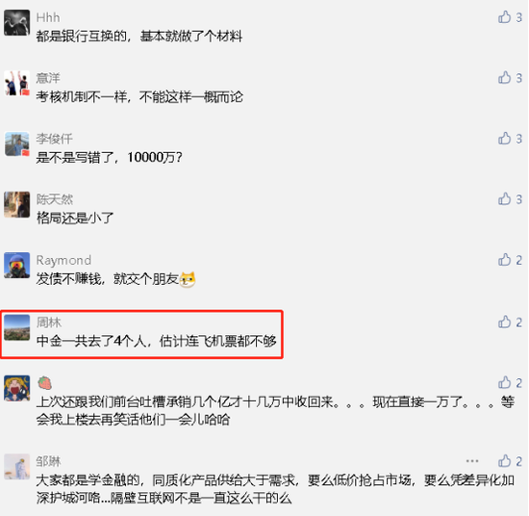Click the username 陈天然
Image resolution: width=529 pixels, height=516 pixels.
[54, 199]
